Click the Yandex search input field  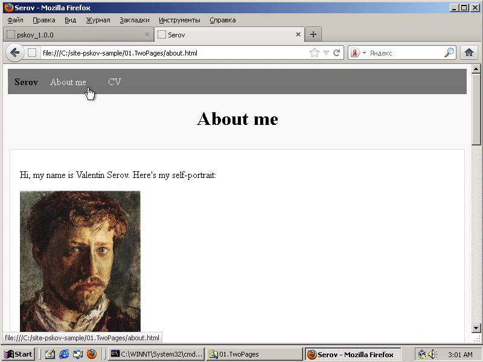pyautogui.click(x=405, y=53)
